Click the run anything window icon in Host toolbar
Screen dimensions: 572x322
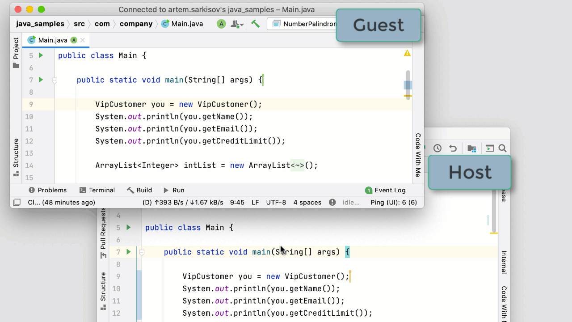[x=489, y=148]
